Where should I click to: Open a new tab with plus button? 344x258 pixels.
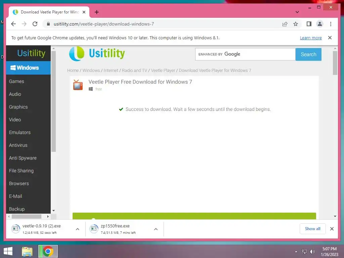[97, 12]
